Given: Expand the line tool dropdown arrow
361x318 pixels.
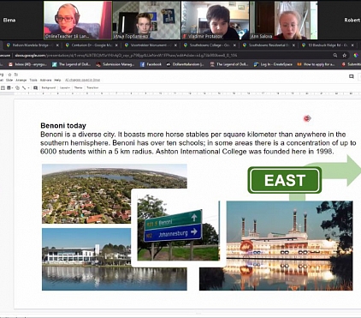Looking at the screenshot, I should coord(28,88).
